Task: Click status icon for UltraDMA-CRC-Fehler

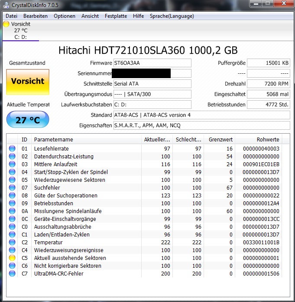Action: pyautogui.click(x=12, y=273)
